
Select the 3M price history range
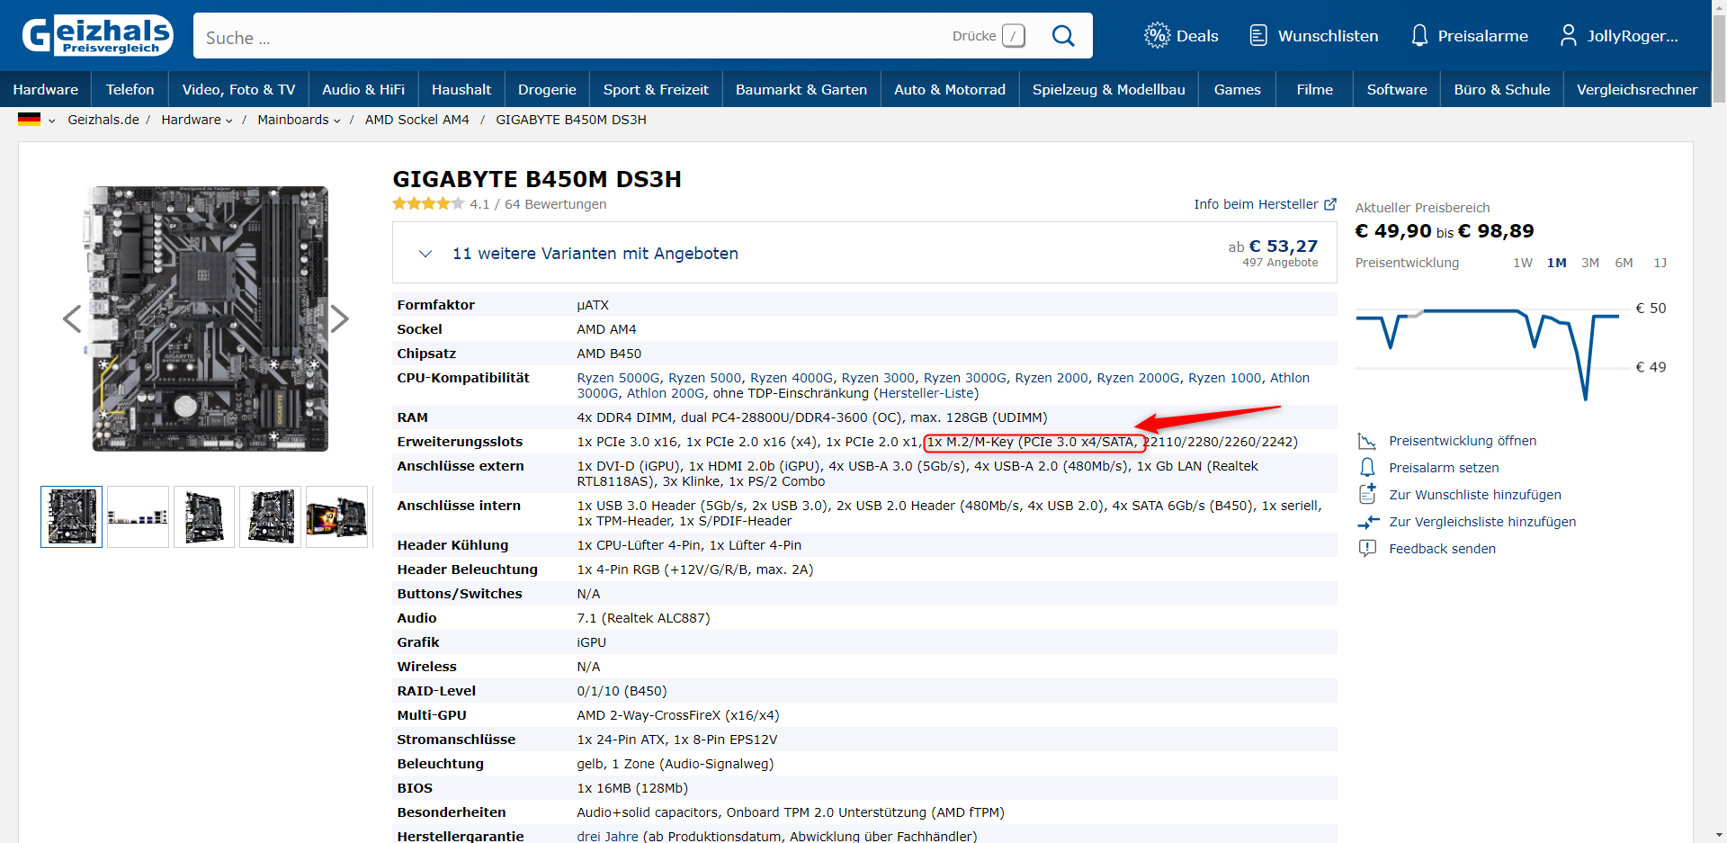click(x=1590, y=263)
